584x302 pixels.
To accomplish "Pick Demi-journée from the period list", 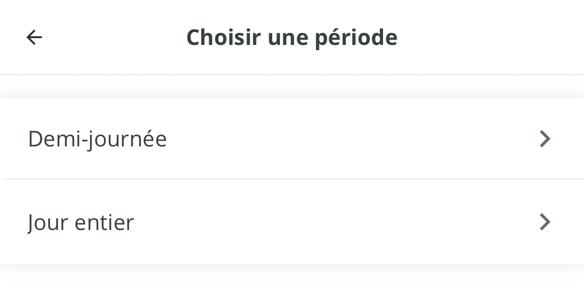I will coord(292,139).
